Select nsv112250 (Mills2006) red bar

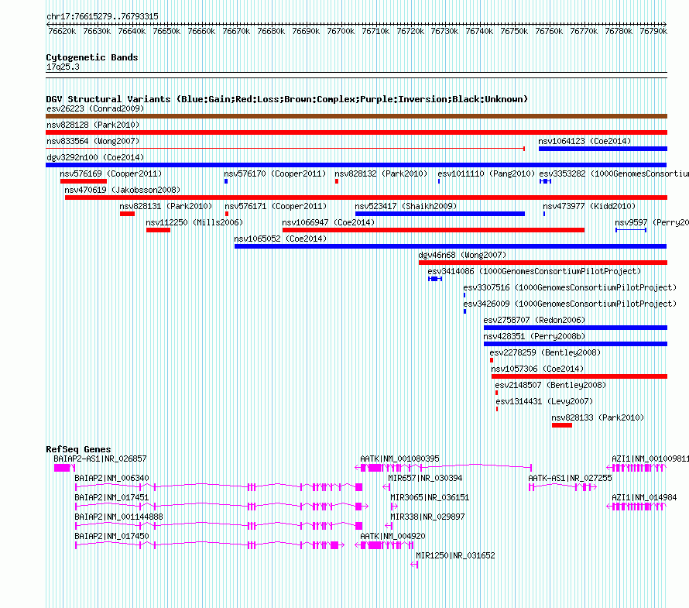click(x=158, y=230)
